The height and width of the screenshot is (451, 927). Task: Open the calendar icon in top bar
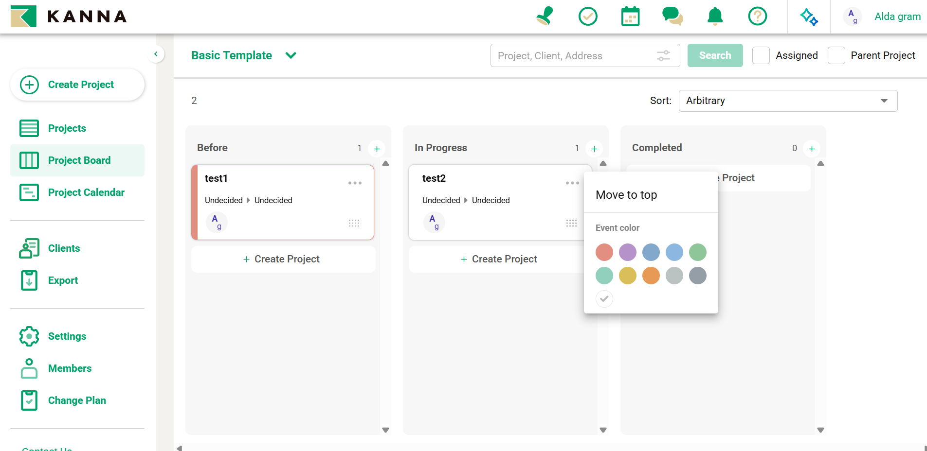point(630,17)
